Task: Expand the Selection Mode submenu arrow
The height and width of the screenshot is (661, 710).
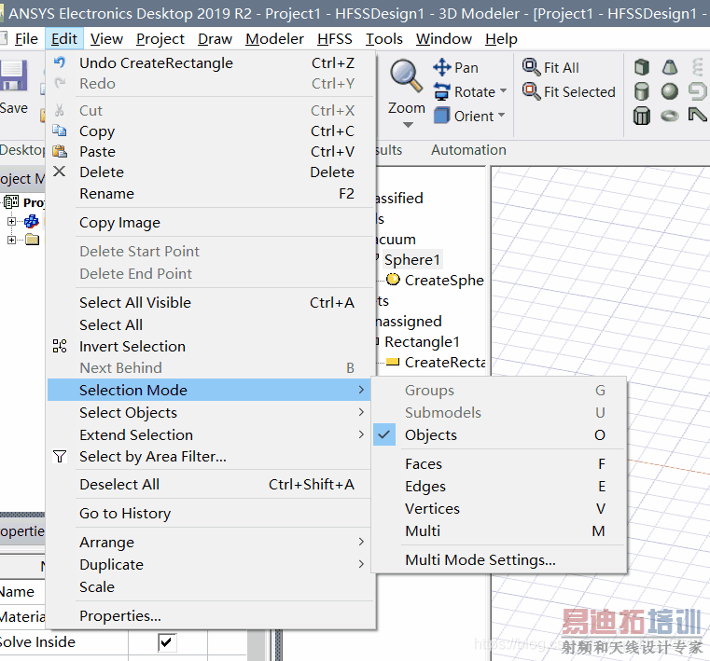Action: point(361,390)
